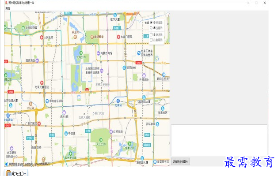Click the 东直门医院 hospital marker icon
This screenshot has width=278, height=176.
coord(118,37)
